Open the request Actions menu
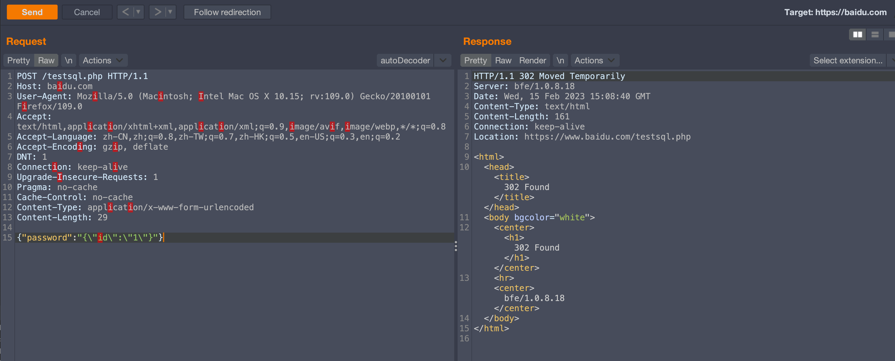The image size is (895, 361). tap(103, 61)
